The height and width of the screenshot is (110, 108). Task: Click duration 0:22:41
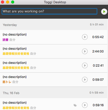[98, 66]
